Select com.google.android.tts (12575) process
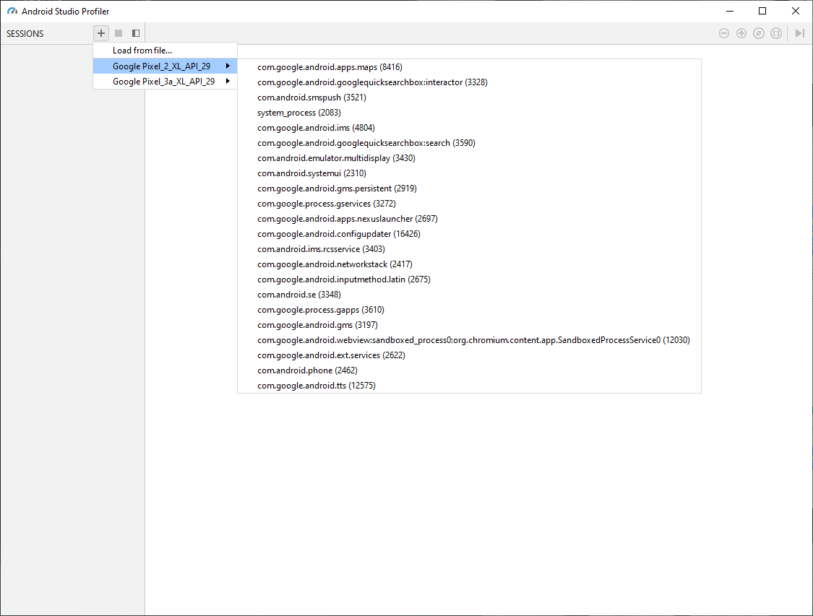Image resolution: width=813 pixels, height=616 pixels. pos(316,386)
